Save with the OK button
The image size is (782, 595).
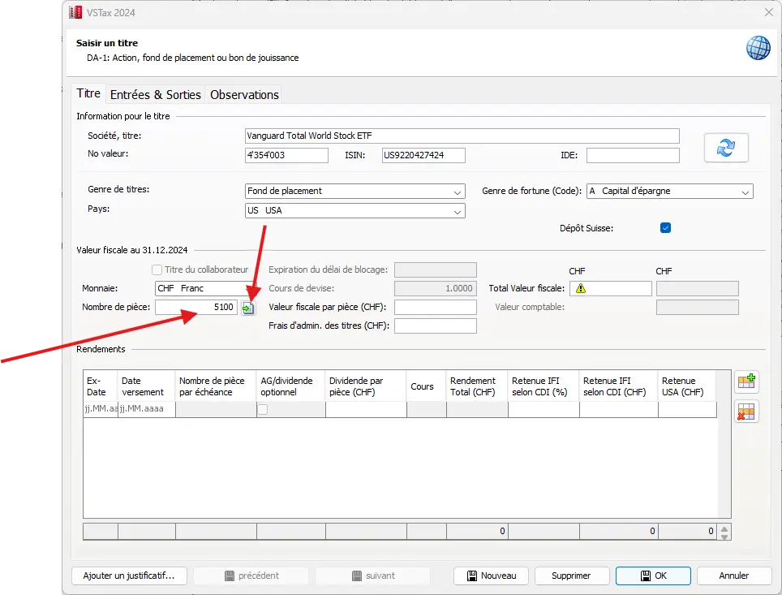pos(652,576)
